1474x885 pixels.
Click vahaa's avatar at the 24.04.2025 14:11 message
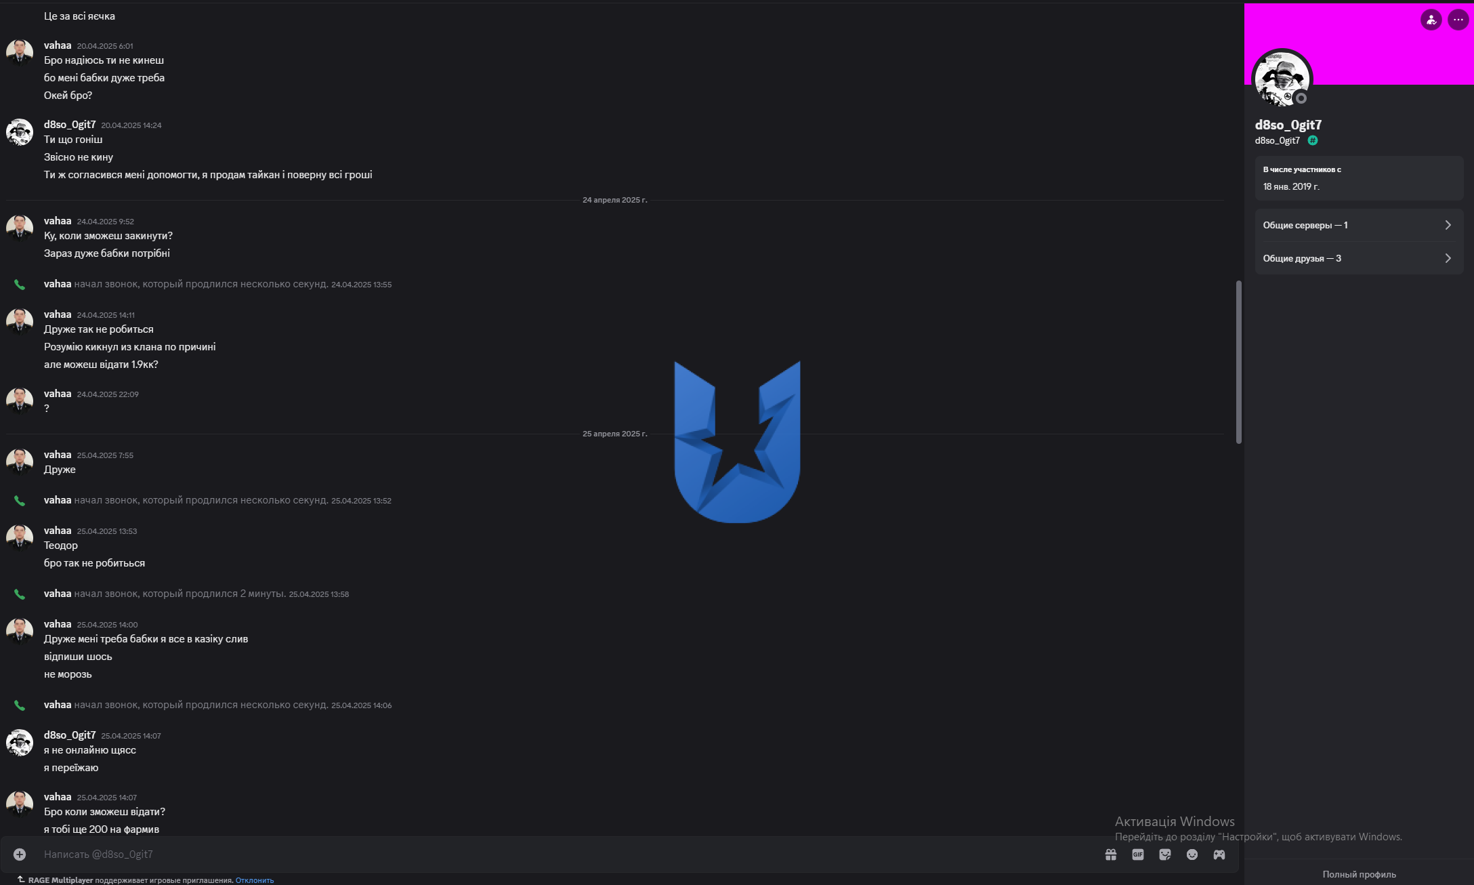(x=20, y=321)
